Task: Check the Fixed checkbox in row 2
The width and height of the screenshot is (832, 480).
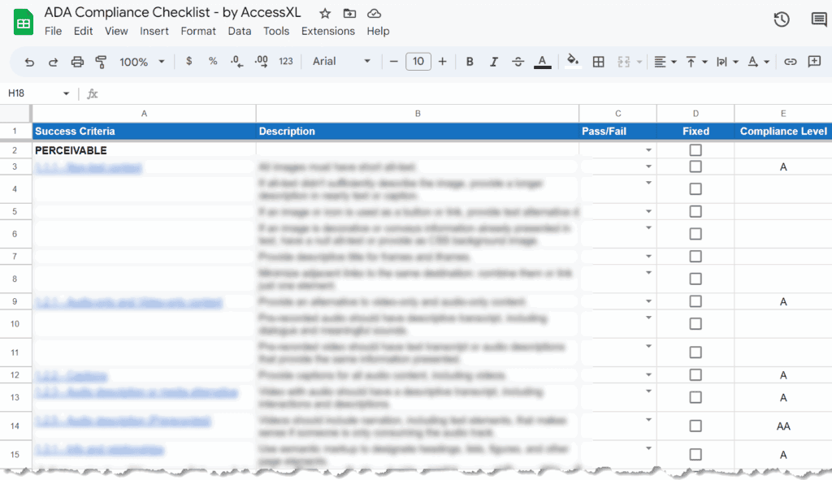Action: (x=695, y=149)
